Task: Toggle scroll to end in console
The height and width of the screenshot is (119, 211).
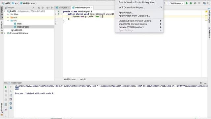Action: pos(11,99)
